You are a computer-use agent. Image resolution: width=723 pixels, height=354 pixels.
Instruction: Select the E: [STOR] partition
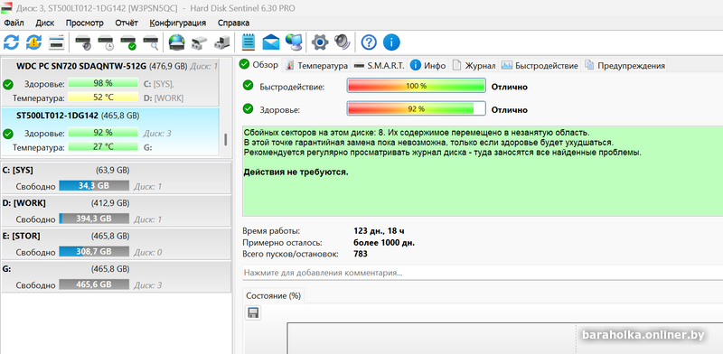click(x=116, y=245)
